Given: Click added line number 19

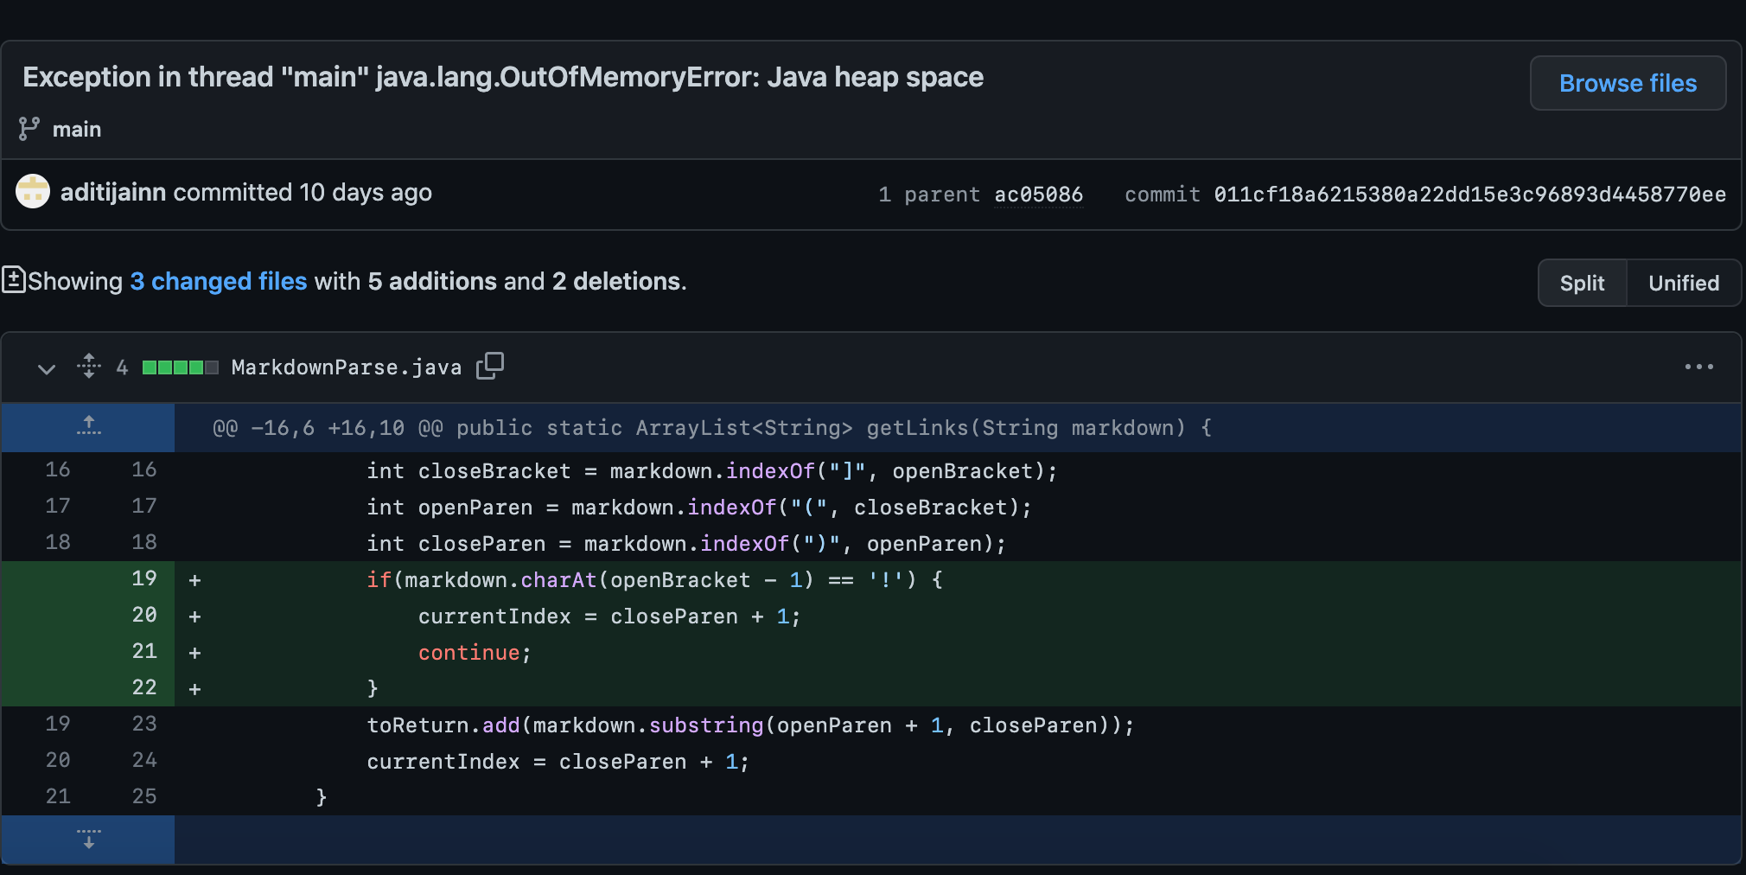Looking at the screenshot, I should [x=143, y=578].
